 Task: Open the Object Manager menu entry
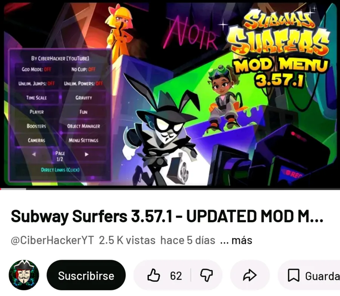coord(83,126)
